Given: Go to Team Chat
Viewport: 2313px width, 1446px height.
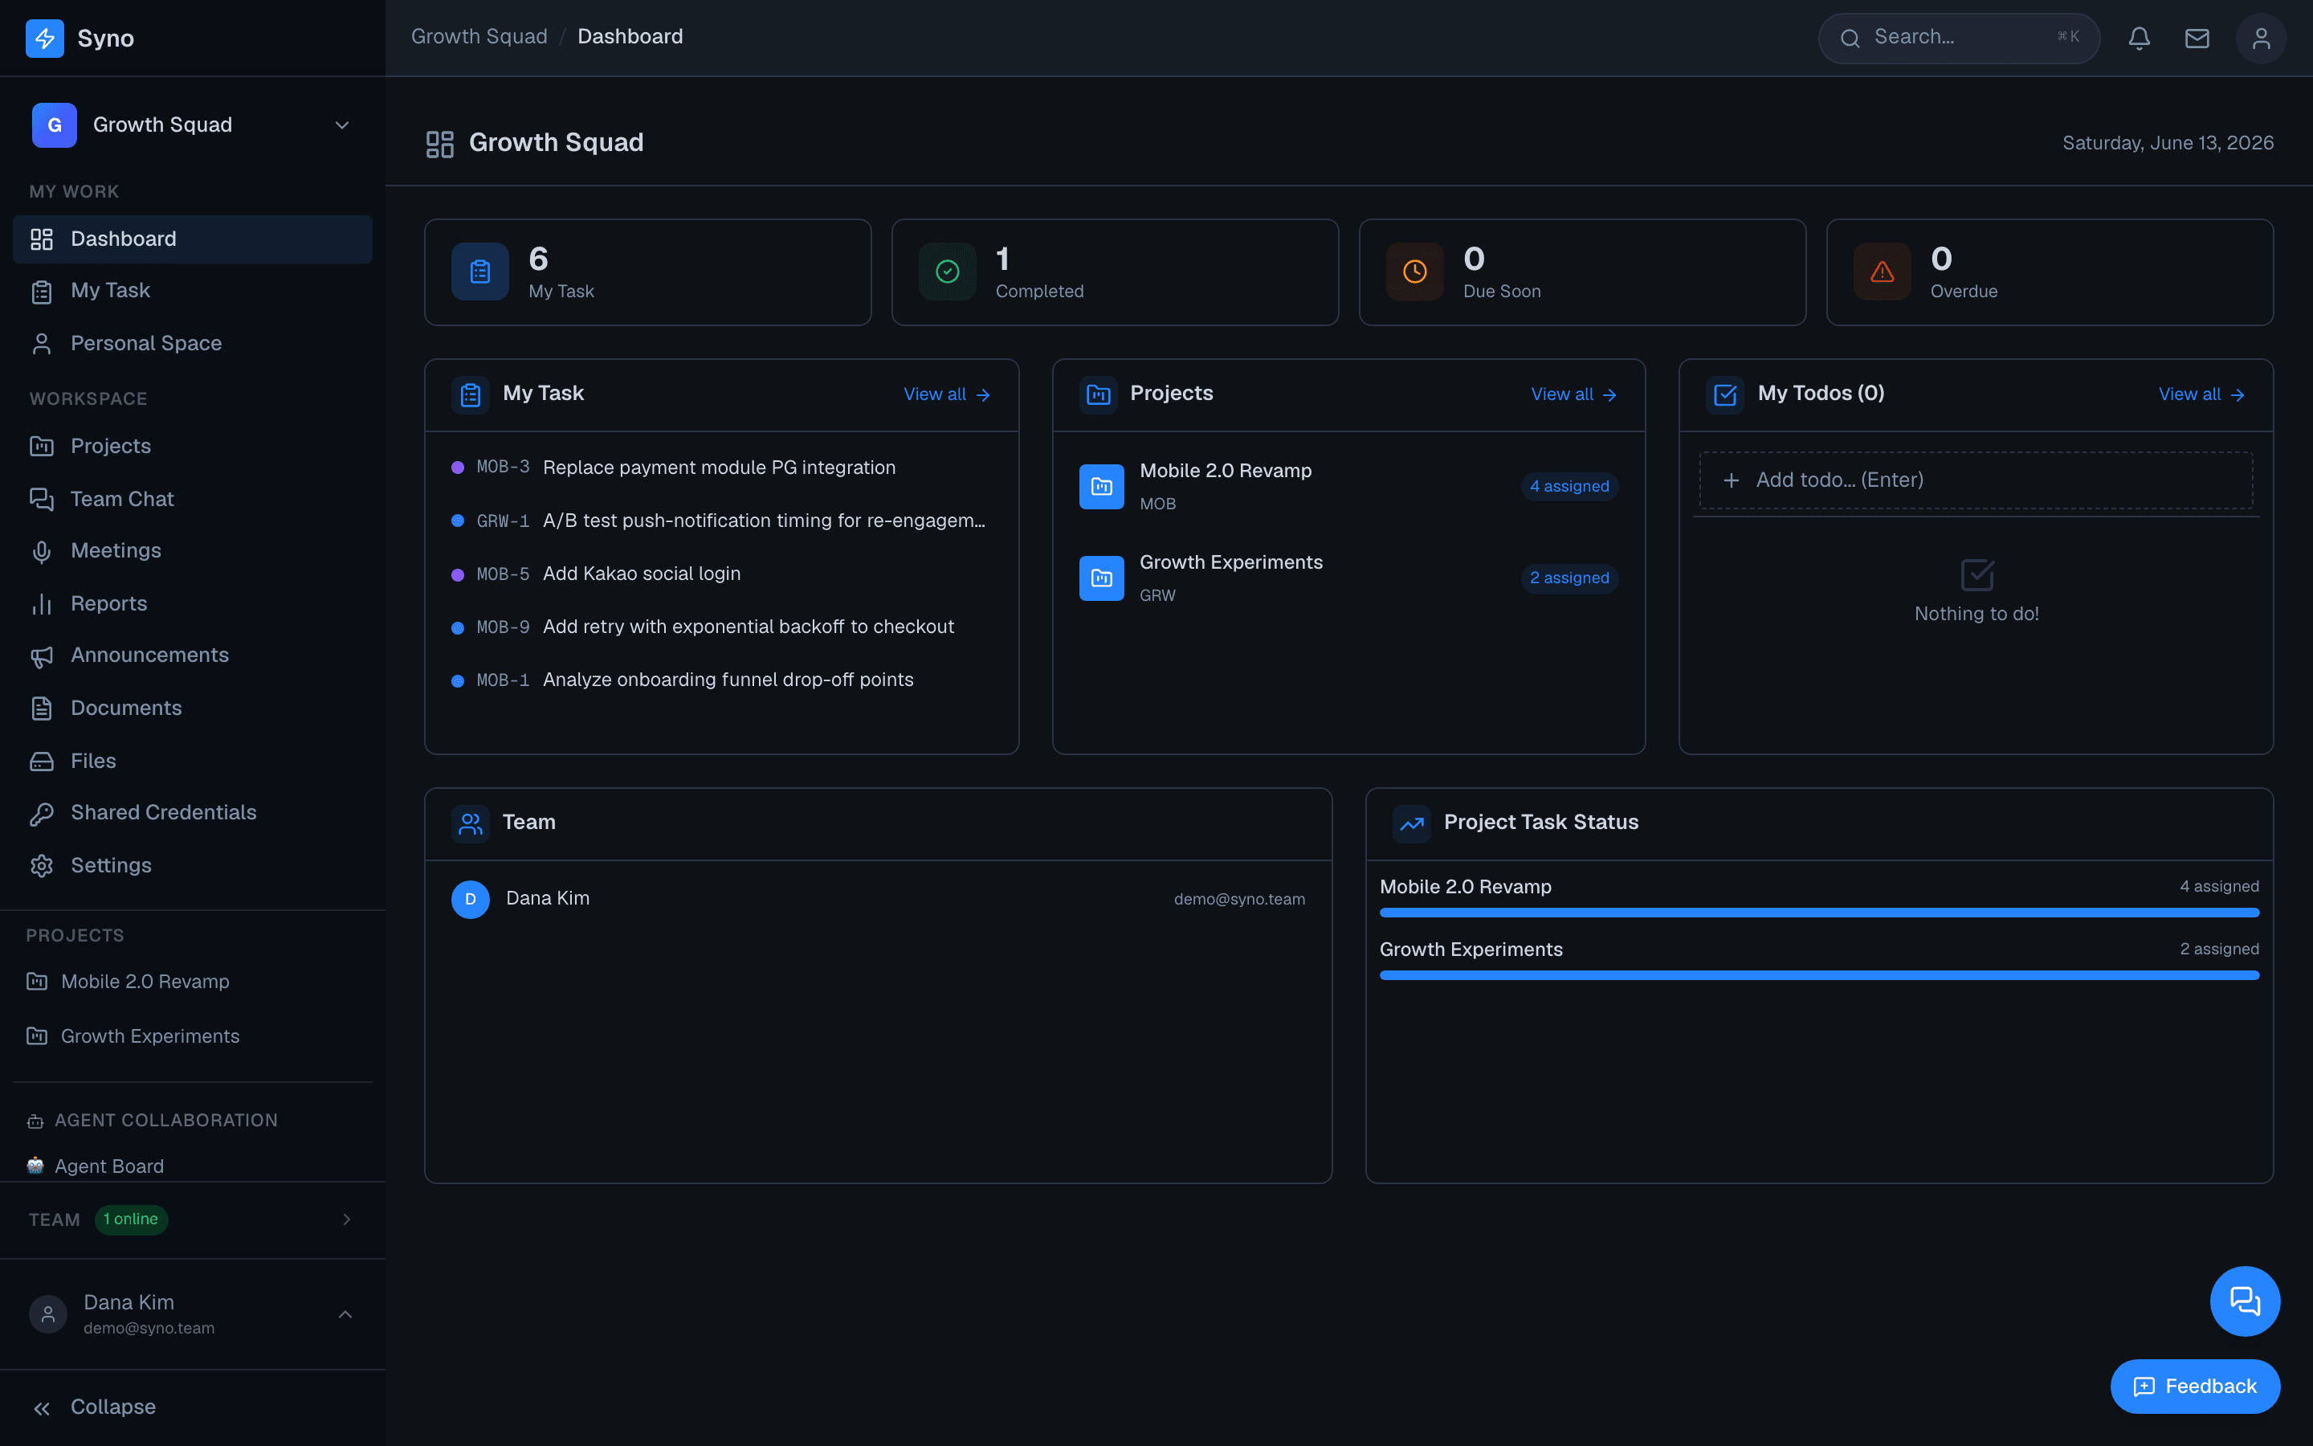Looking at the screenshot, I should pyautogui.click(x=192, y=499).
